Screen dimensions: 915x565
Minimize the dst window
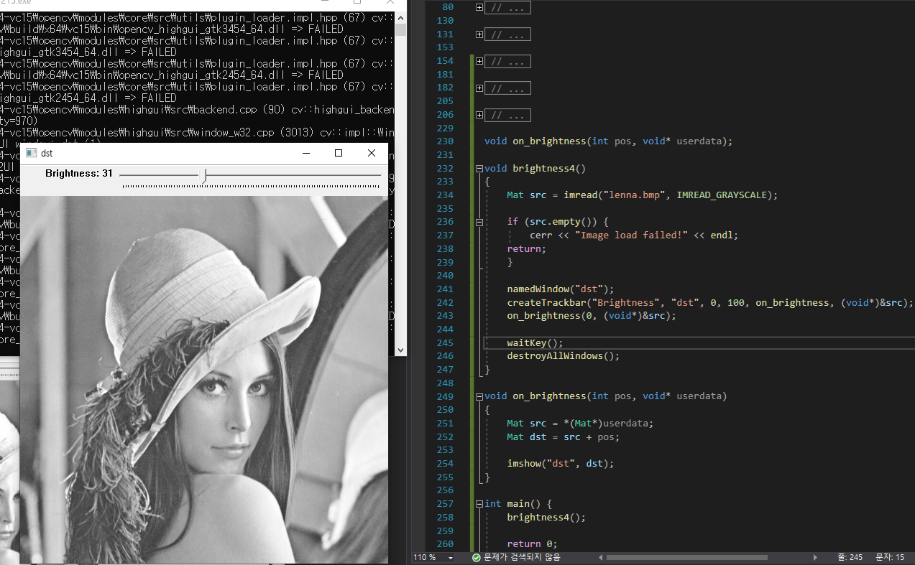[x=305, y=153]
